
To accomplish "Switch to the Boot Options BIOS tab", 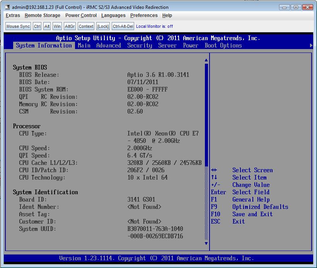I will coord(223,46).
